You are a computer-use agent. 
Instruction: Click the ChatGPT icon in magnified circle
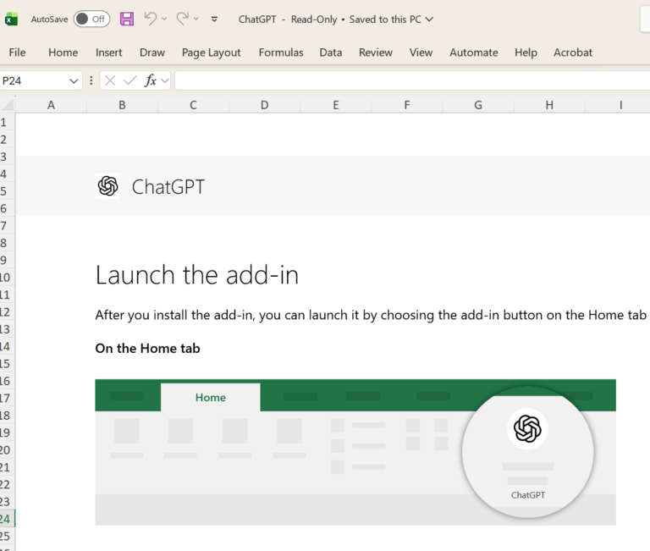[x=527, y=428]
